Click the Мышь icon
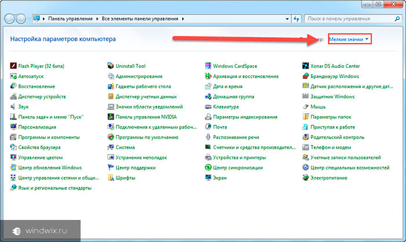Screen dimensions: 406x242 pos(306,106)
